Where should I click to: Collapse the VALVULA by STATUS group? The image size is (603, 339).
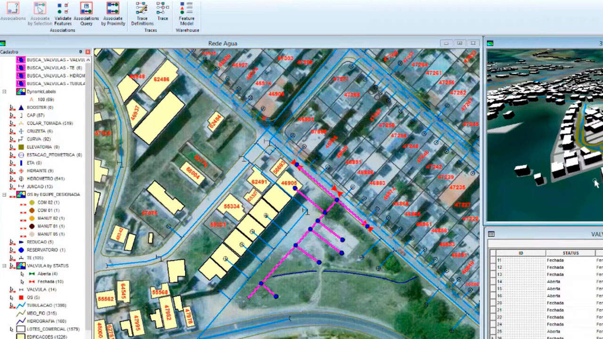click(x=4, y=266)
